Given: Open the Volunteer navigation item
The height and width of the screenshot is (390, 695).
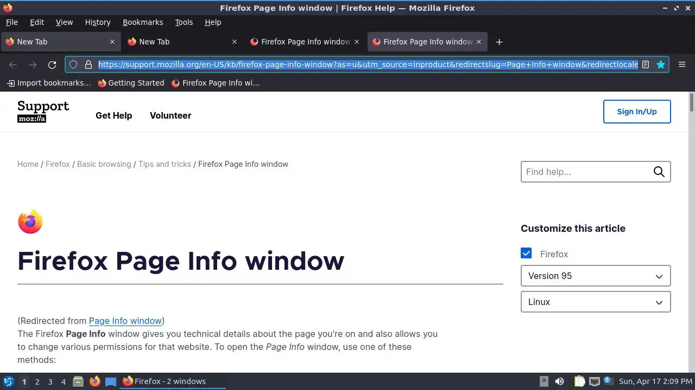Looking at the screenshot, I should [170, 115].
